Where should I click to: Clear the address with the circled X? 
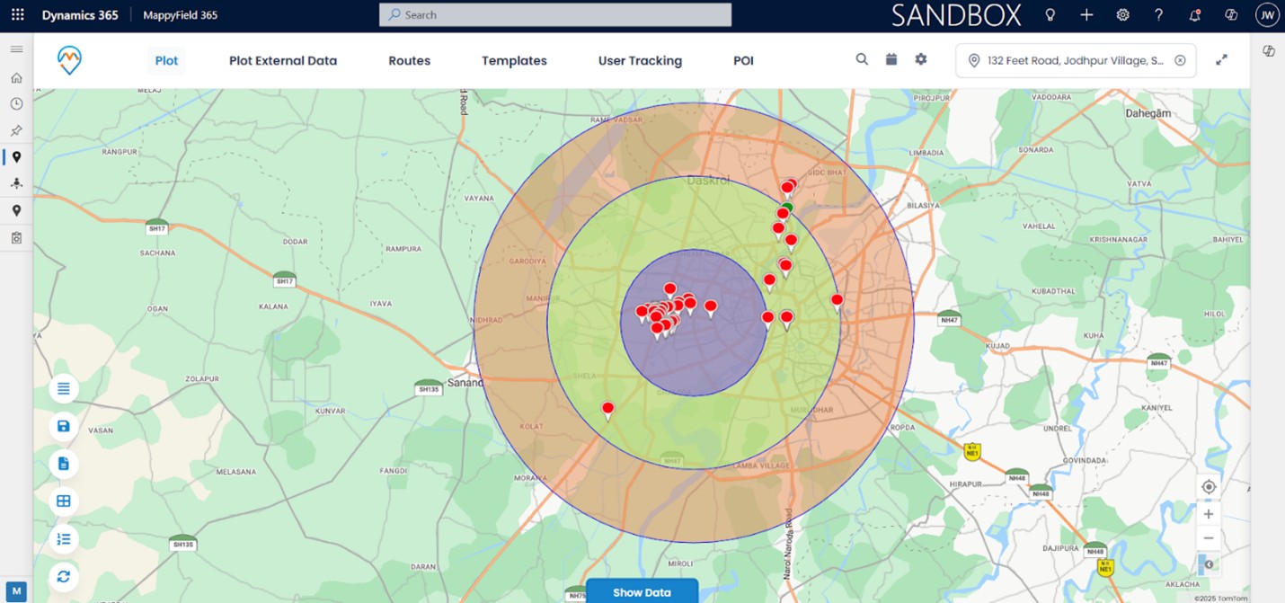click(1180, 61)
